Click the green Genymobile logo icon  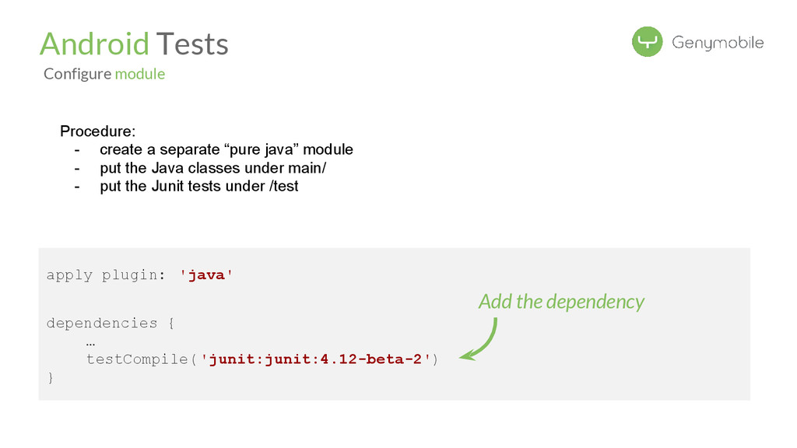tap(647, 42)
